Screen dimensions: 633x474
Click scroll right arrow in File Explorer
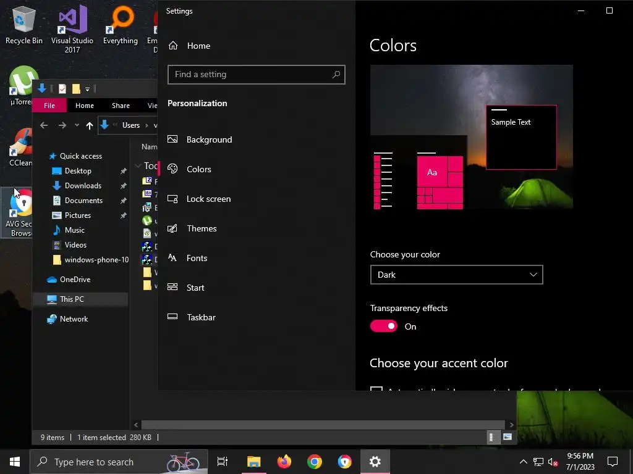(511, 425)
